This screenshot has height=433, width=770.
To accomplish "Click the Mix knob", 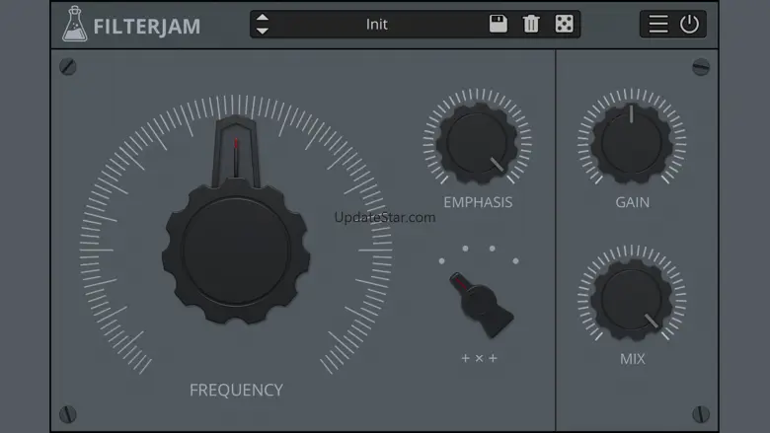I will pyautogui.click(x=632, y=300).
